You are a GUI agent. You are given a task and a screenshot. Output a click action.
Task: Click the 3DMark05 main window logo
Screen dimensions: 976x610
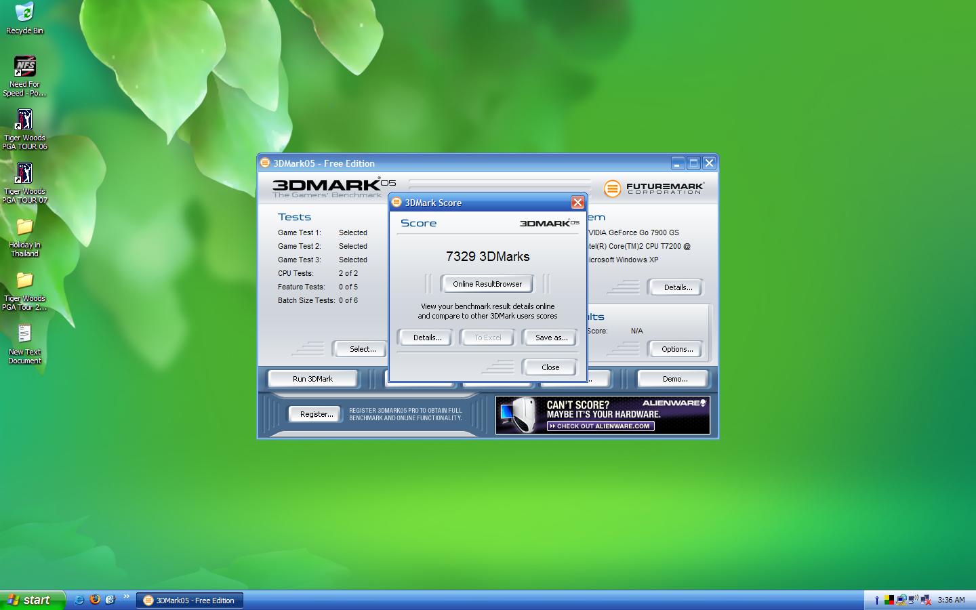coord(333,188)
